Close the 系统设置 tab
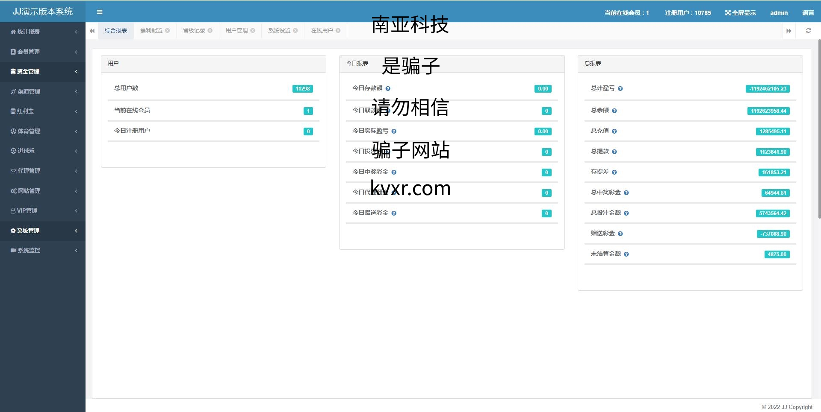The width and height of the screenshot is (821, 412). click(x=295, y=30)
